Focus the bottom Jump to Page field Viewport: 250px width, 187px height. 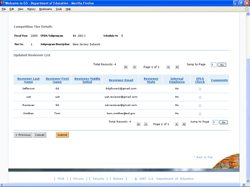(215, 122)
